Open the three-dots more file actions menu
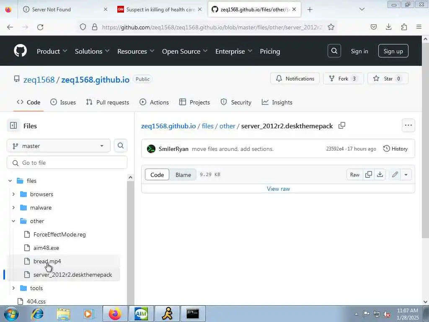 408,125
